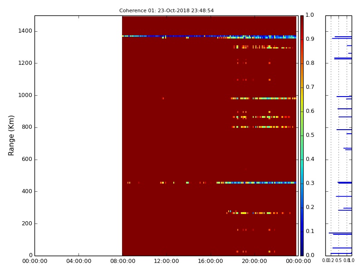Click the colorbar 0.5 label
The image size is (363, 272).
click(310, 135)
